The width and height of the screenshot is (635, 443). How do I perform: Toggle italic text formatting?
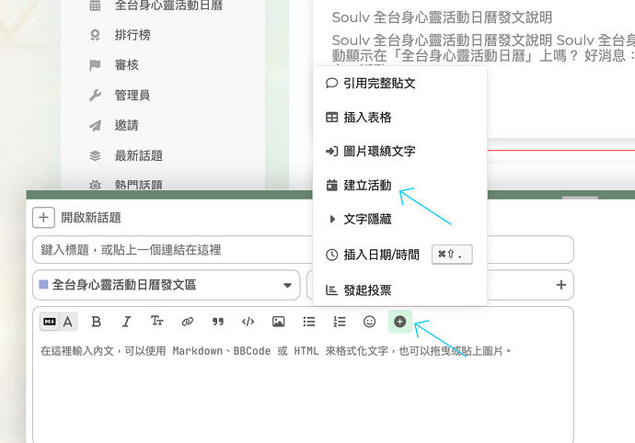click(126, 322)
